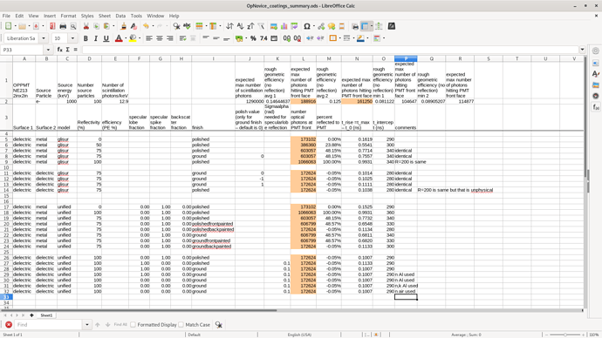The width and height of the screenshot is (602, 338).
Task: Open the Undo history dropdown arrow
Action: pyautogui.click(x=153, y=26)
